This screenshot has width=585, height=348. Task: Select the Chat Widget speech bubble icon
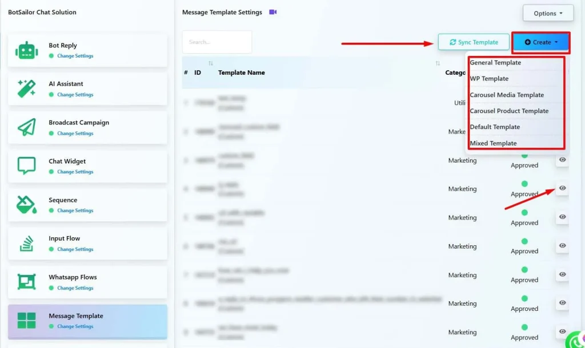[x=26, y=166]
